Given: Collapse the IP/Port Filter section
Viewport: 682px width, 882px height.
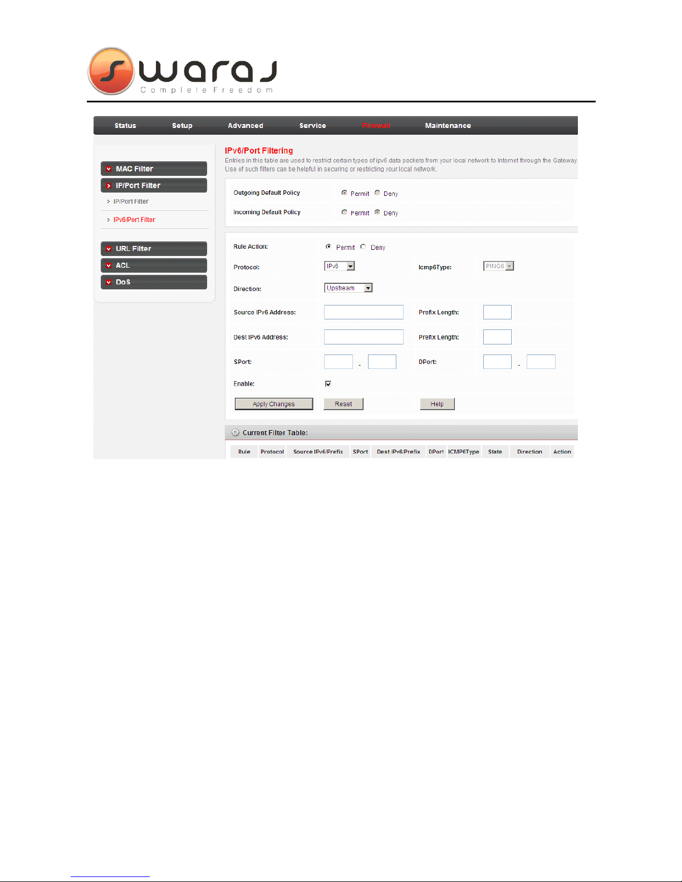Looking at the screenshot, I should (x=154, y=185).
